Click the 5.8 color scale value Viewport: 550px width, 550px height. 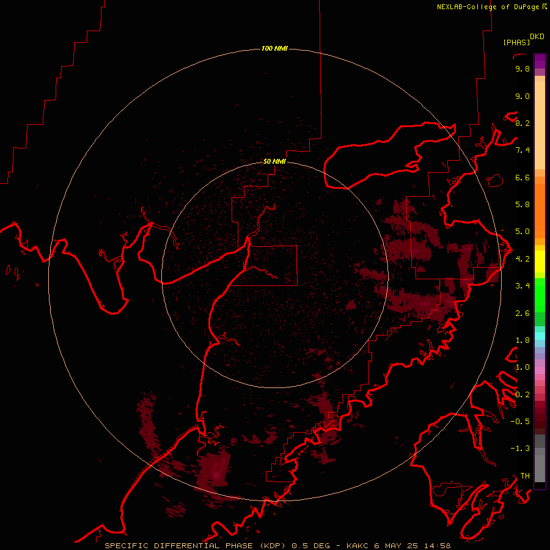522,205
